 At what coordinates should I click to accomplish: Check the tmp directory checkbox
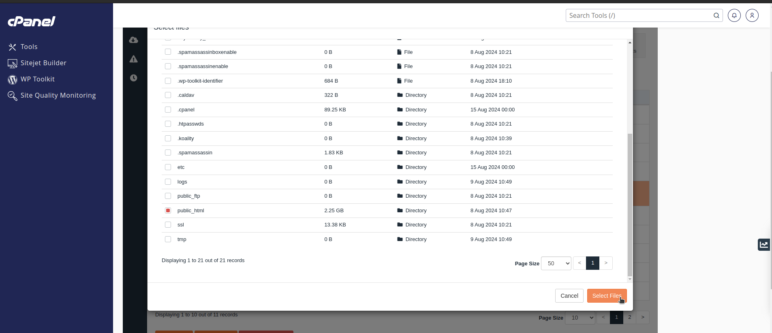click(x=168, y=239)
